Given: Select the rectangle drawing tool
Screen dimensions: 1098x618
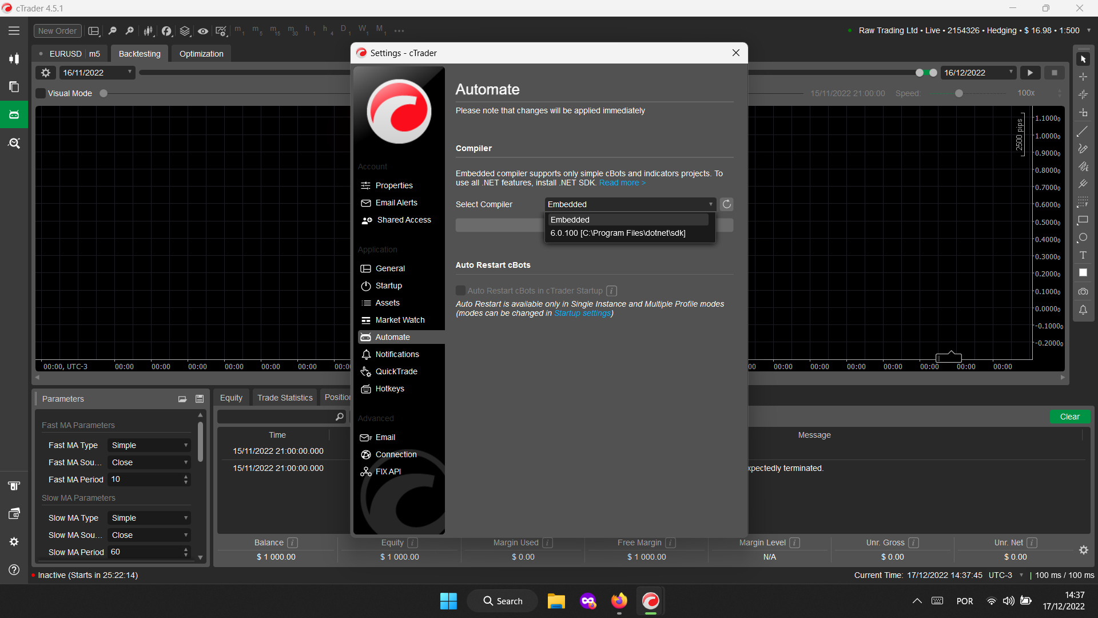Looking at the screenshot, I should point(1083,220).
